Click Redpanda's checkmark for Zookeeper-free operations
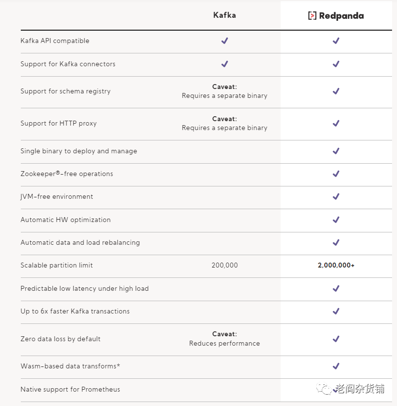The image size is (397, 406). 336,174
